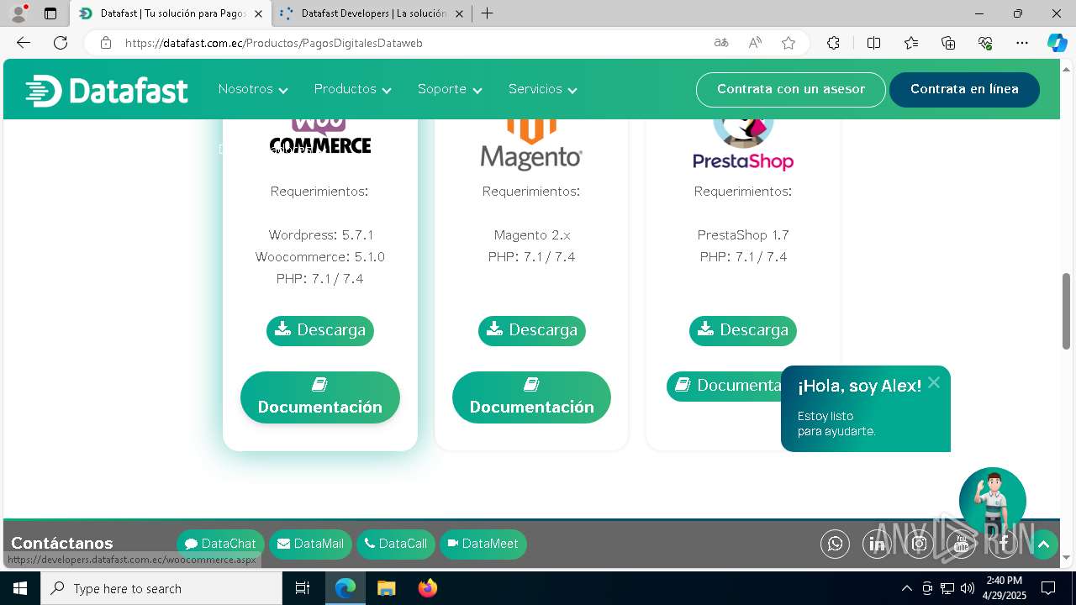Open the Windows notification center
The image size is (1076, 605).
[x=1048, y=588]
